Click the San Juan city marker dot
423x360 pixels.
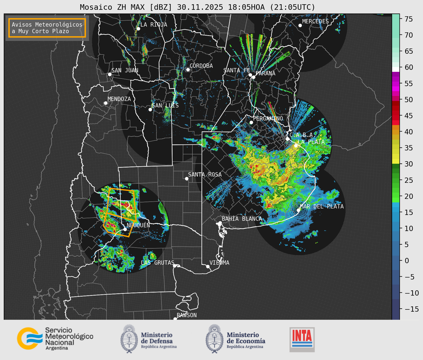click(x=110, y=74)
